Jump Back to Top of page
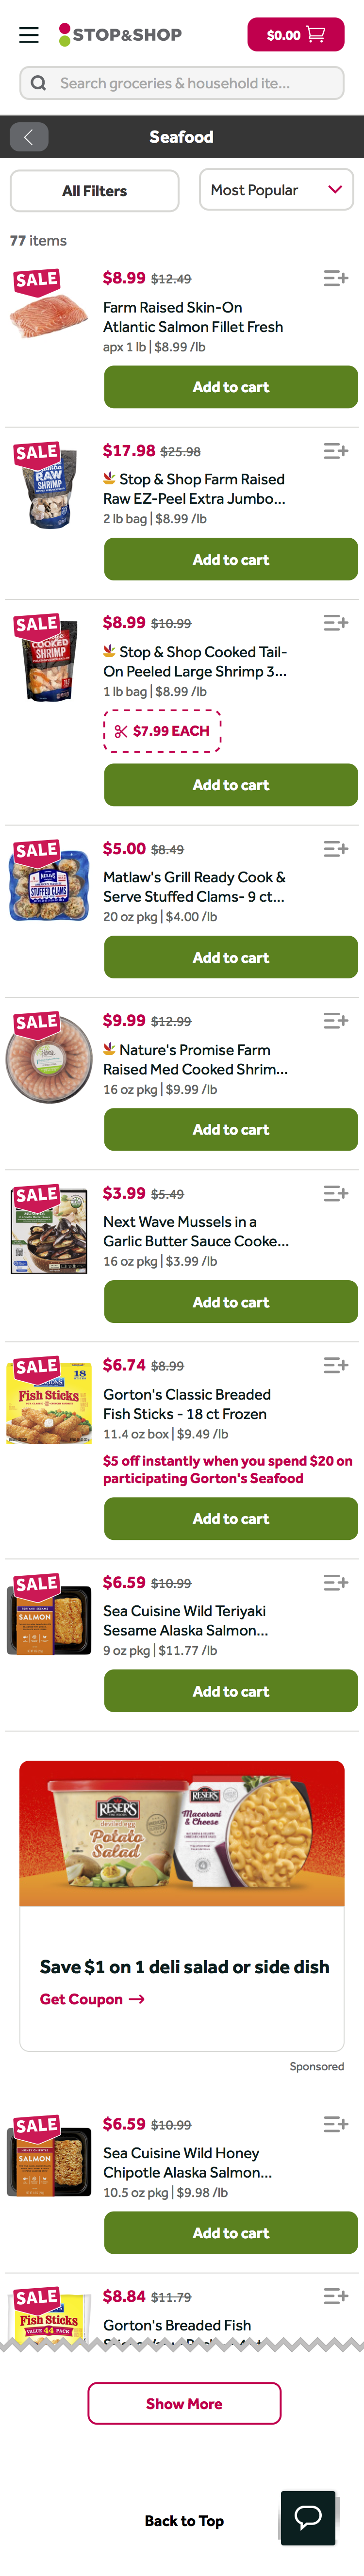The image size is (364, 2576). 184,2521
